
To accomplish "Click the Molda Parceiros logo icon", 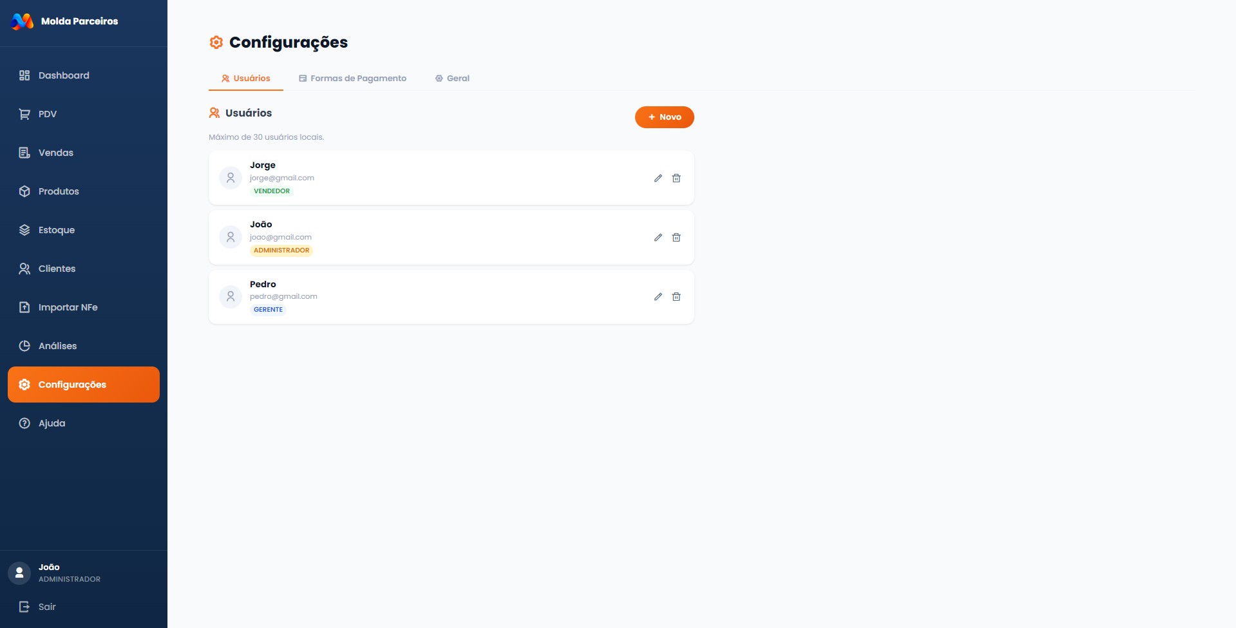I will point(23,21).
